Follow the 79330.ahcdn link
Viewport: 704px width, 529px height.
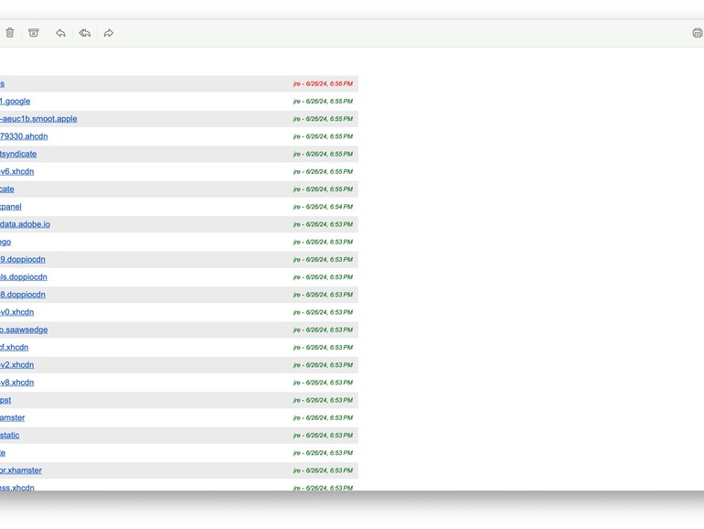click(24, 136)
